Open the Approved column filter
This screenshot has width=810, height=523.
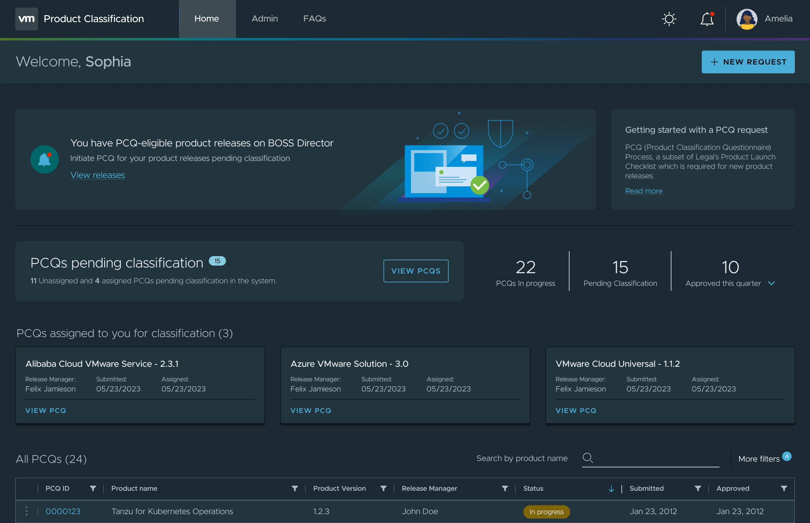click(x=784, y=488)
